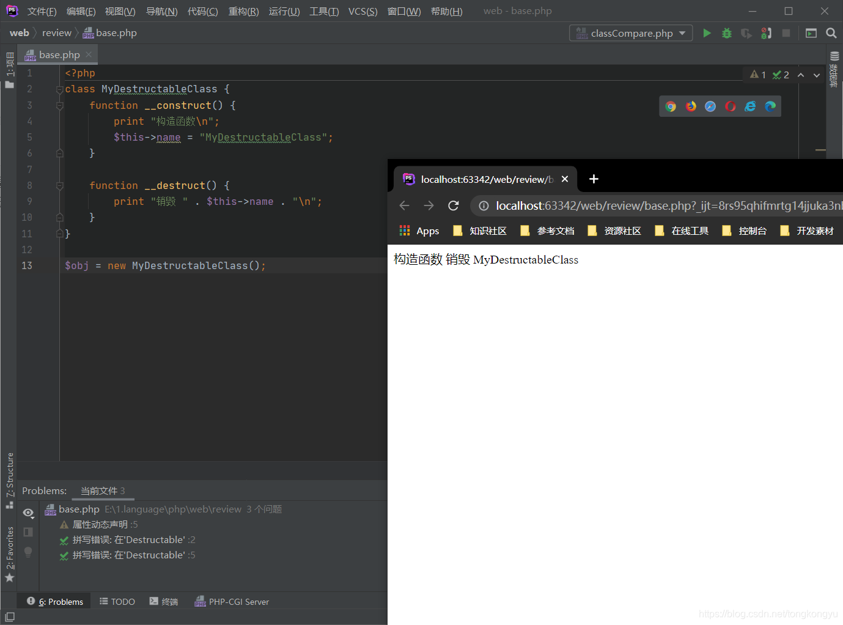Open the 6: Problems tool window tab

(55, 602)
